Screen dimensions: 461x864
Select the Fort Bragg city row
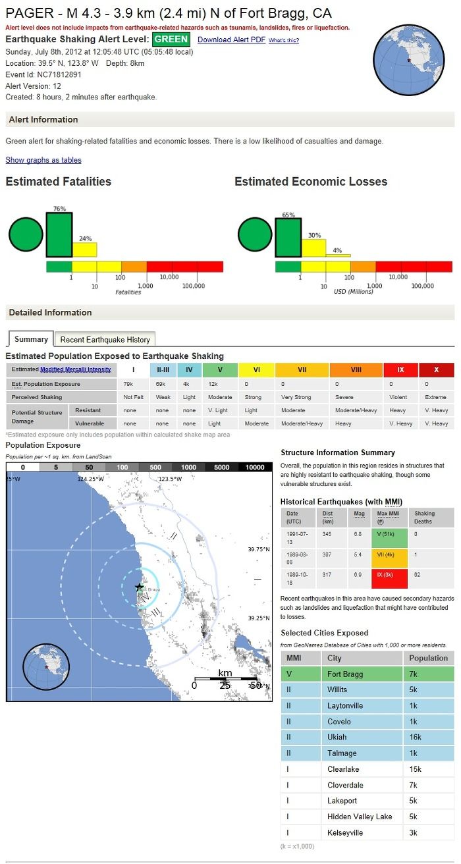coord(367,674)
